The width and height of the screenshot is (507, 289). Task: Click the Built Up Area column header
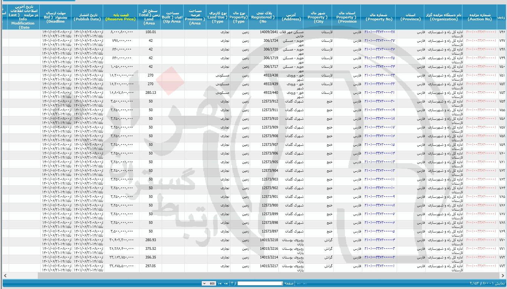[x=172, y=17]
